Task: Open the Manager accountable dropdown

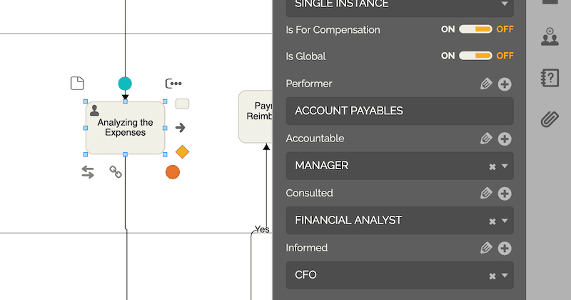Action: 505,166
